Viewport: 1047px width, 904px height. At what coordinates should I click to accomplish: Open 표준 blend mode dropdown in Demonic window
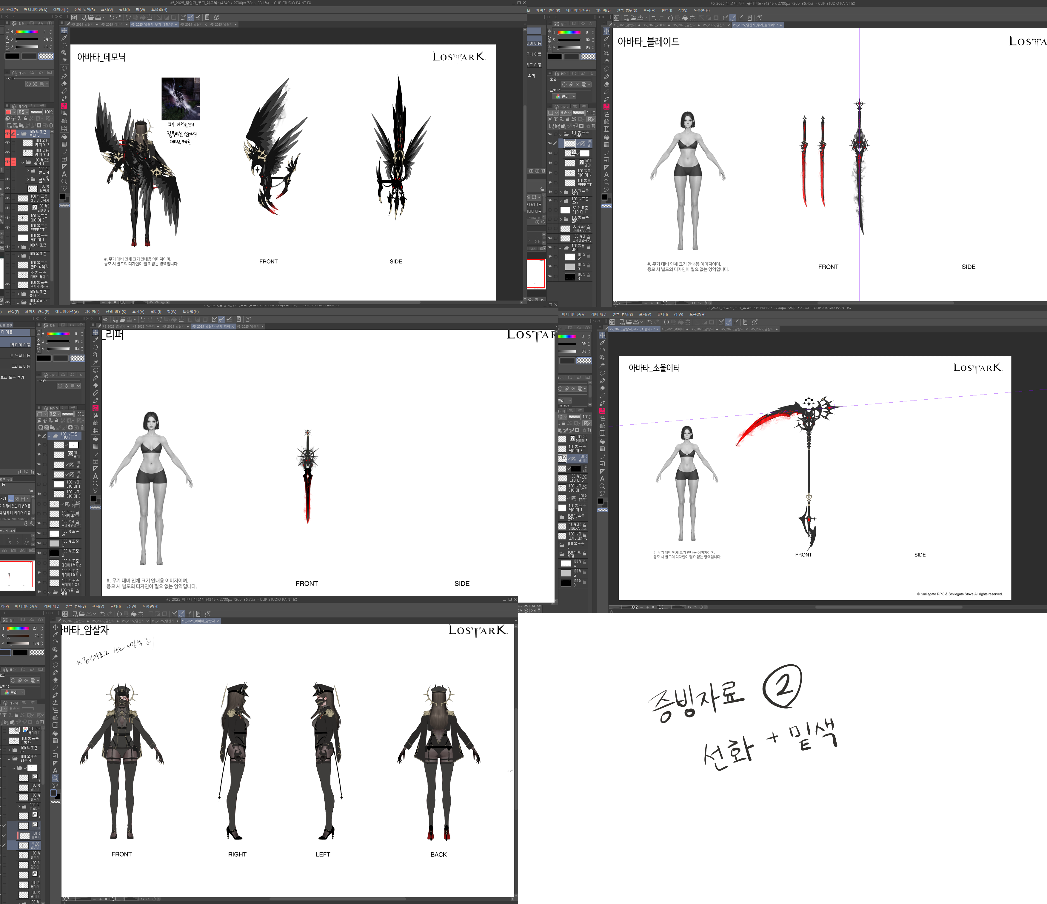[x=23, y=112]
